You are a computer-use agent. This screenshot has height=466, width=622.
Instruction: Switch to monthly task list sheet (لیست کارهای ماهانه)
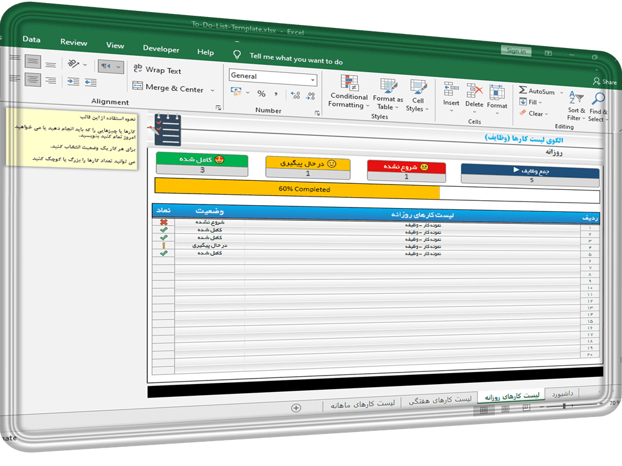coord(363,404)
